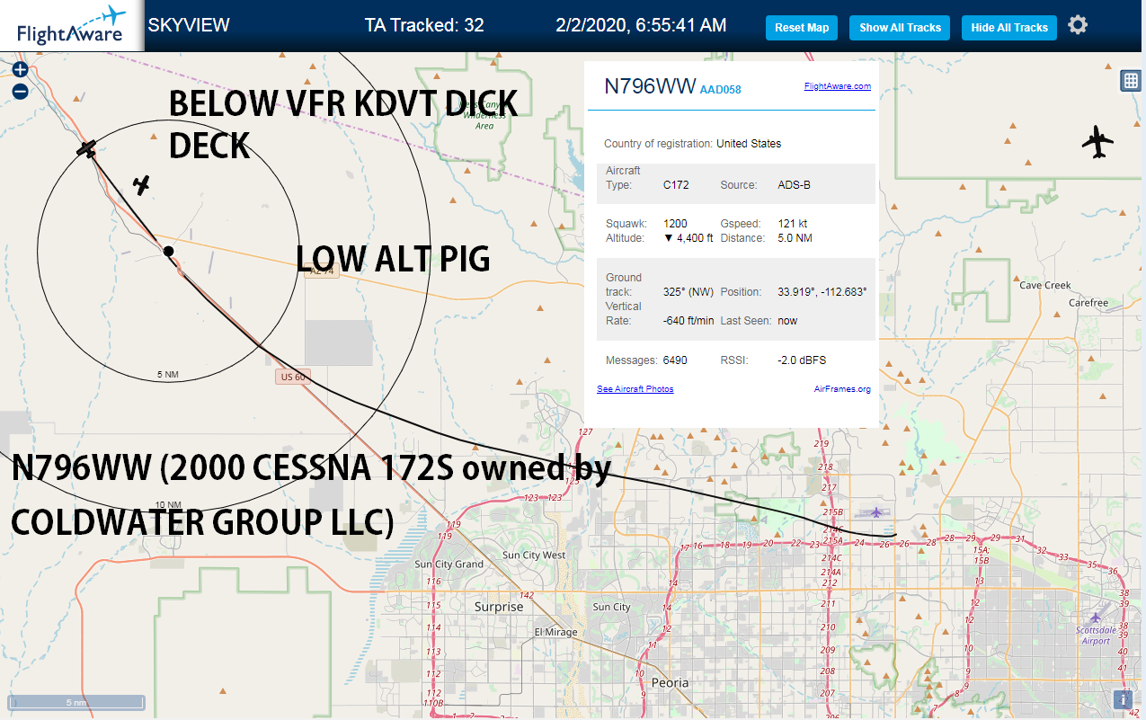Select the small aircraft inside the 5 NM ring
1146x720 pixels.
(141, 185)
